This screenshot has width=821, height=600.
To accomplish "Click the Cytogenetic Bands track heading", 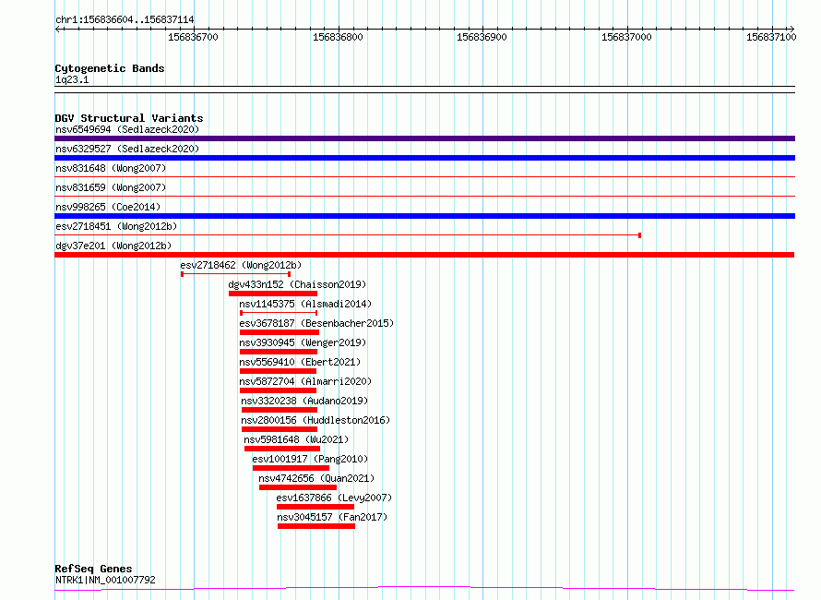I will [110, 68].
